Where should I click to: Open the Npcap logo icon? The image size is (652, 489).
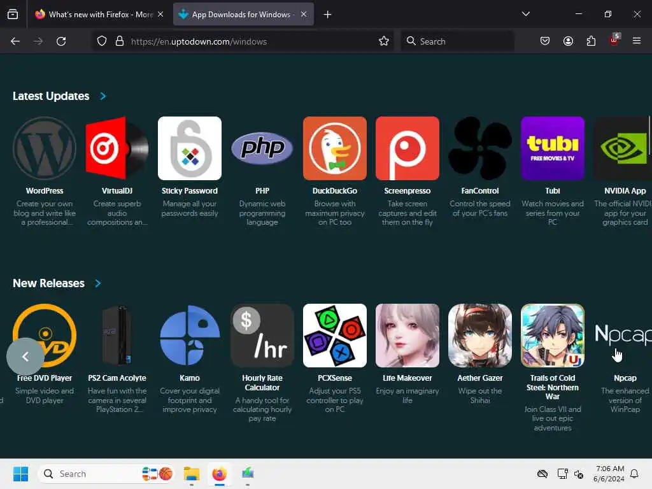point(623,336)
